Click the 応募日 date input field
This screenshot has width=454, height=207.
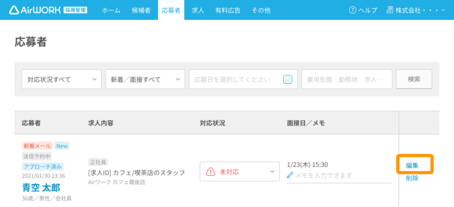243,79
